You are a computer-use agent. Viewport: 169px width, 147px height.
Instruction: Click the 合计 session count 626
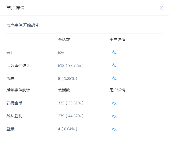click(61, 52)
